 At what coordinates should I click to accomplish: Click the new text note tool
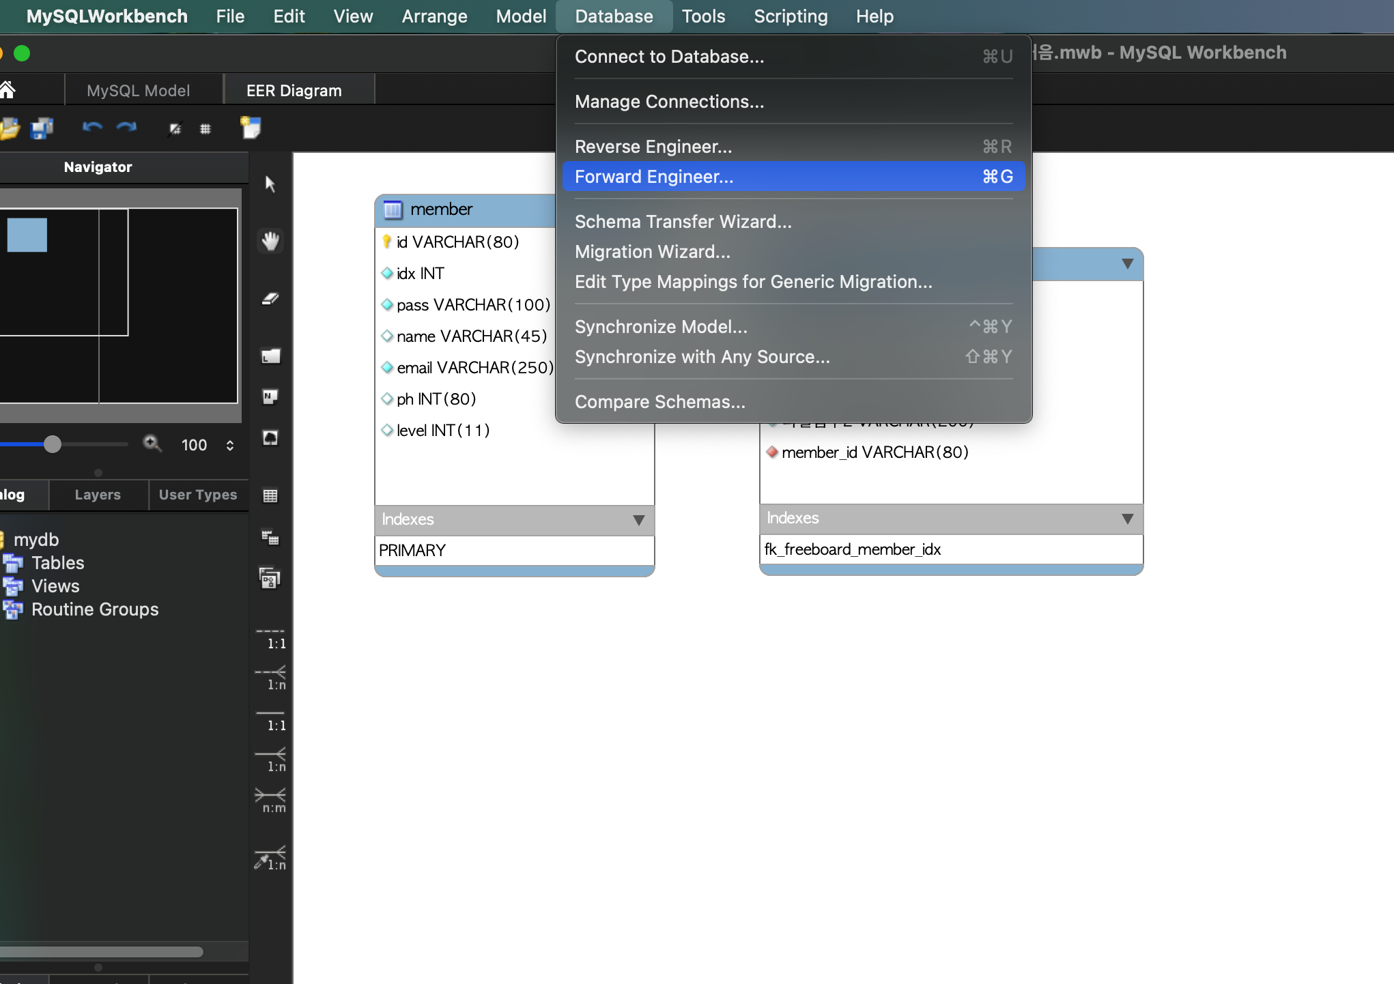270,397
